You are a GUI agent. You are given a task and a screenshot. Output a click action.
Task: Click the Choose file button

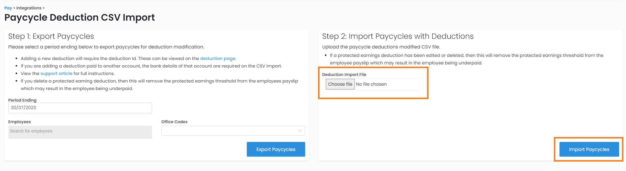click(340, 84)
